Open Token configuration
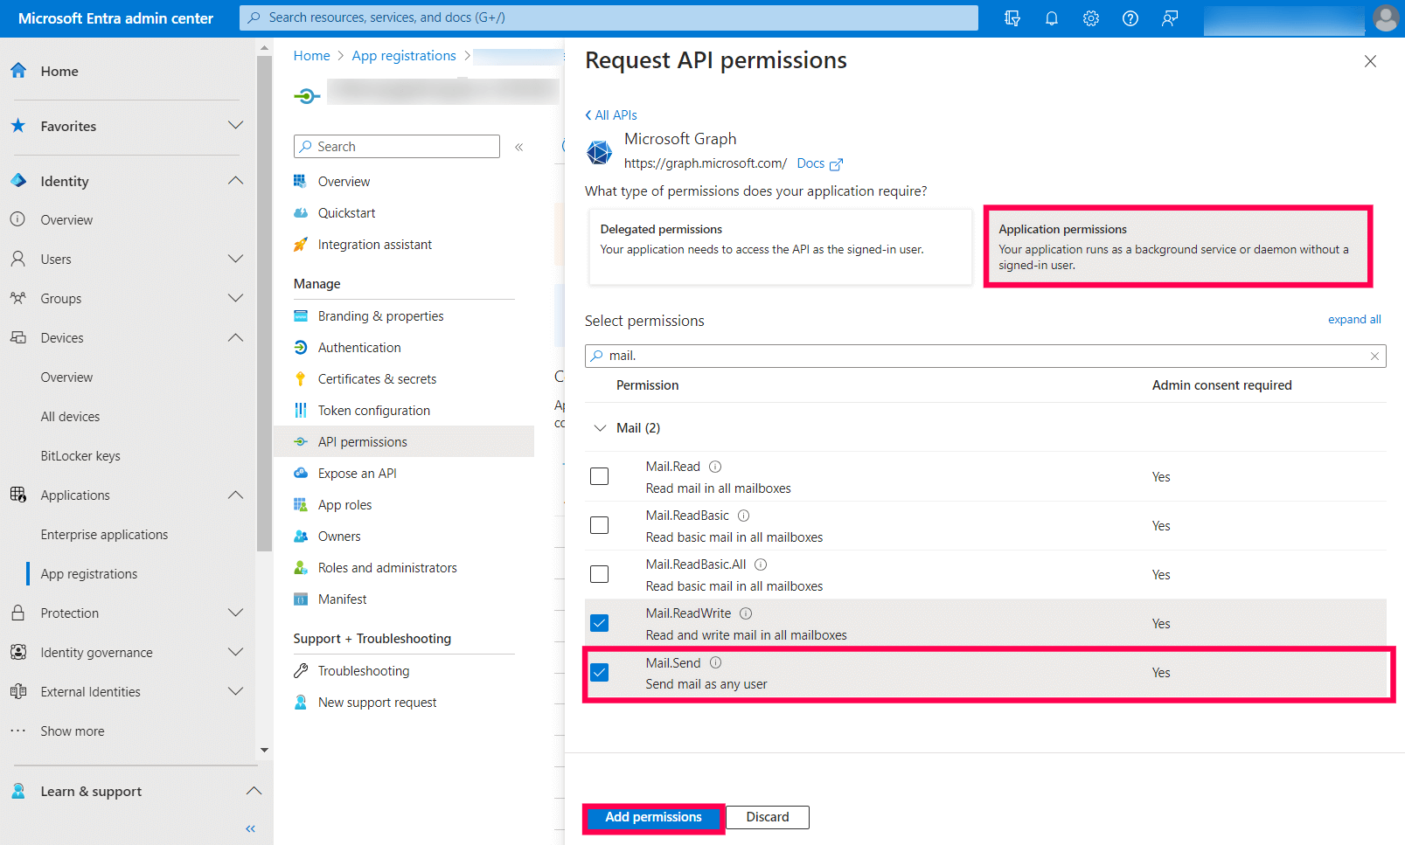This screenshot has height=845, width=1405. point(374,410)
